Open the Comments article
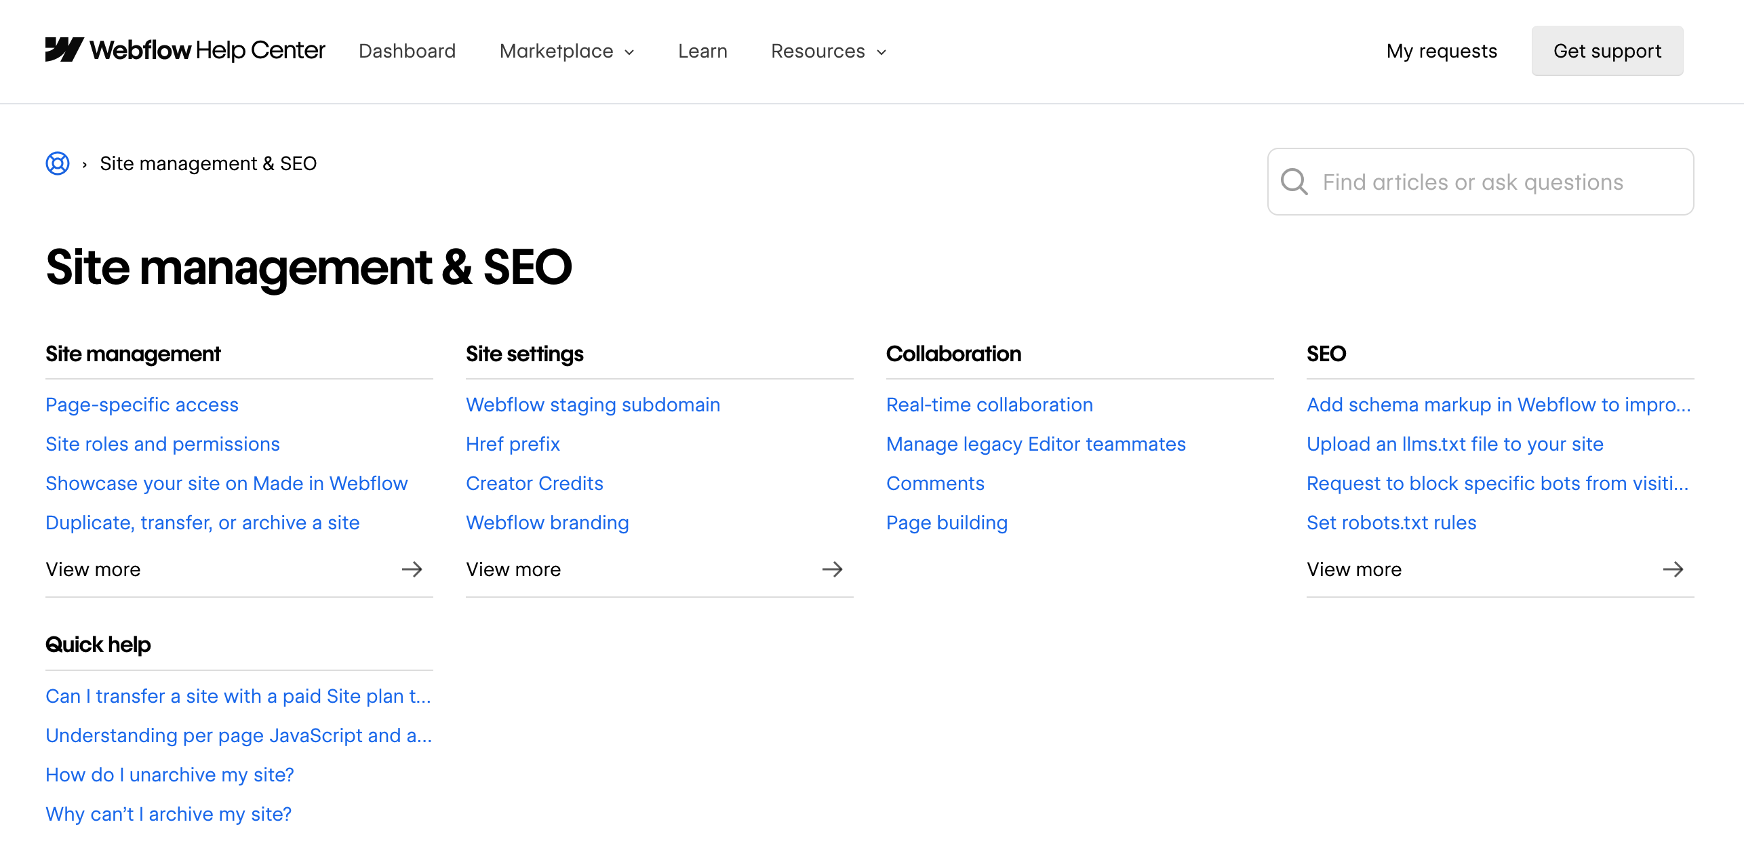Viewport: 1744px width, 858px height. pyautogui.click(x=935, y=483)
